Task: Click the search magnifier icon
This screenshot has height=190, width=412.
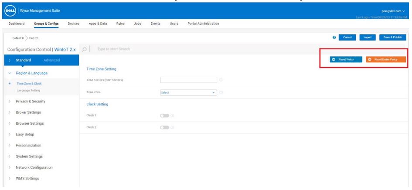Action: 85,49
